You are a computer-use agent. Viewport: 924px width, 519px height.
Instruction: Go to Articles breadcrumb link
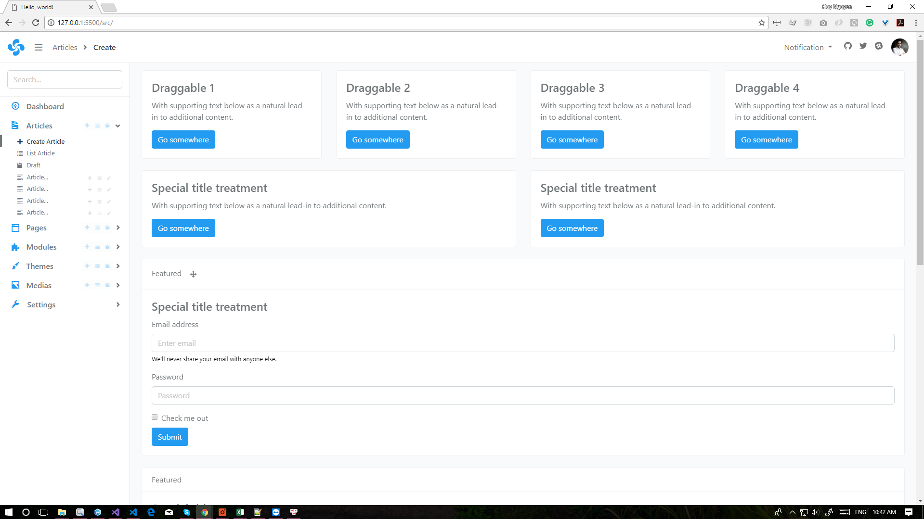point(65,47)
